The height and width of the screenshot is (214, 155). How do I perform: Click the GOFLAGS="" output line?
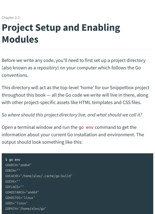(x=15, y=187)
